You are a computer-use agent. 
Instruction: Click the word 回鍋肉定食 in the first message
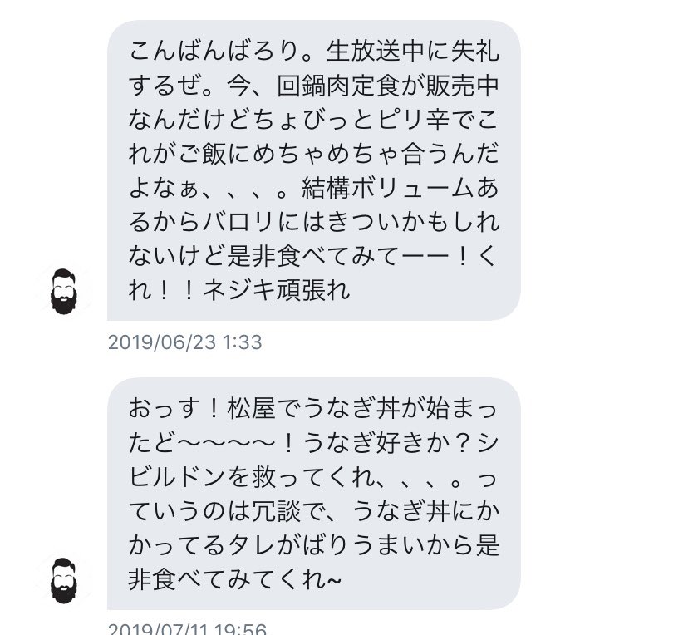pyautogui.click(x=339, y=86)
